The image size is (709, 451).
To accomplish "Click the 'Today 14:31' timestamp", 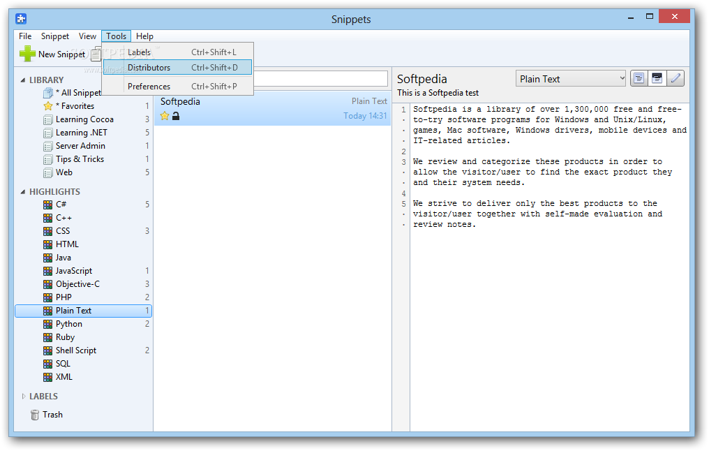I will (x=365, y=116).
